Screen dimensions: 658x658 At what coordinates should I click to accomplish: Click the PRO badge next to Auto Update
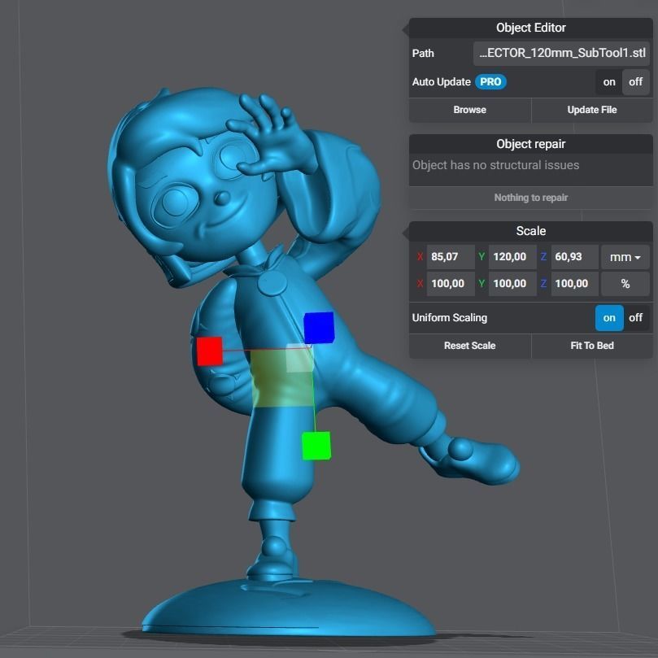[490, 82]
